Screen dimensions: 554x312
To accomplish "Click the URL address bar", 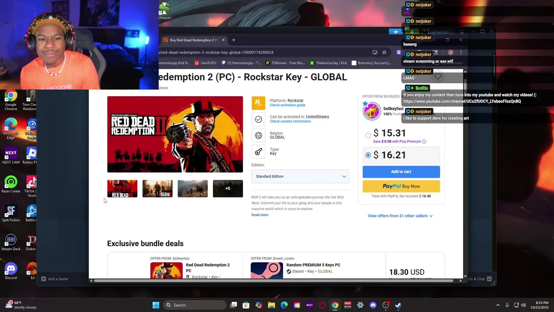I will coord(264,52).
